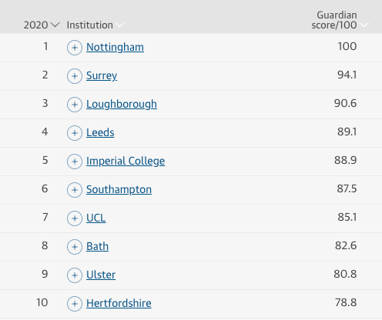The image size is (382, 320).
Task: Open the Southampton link
Action: tap(119, 189)
